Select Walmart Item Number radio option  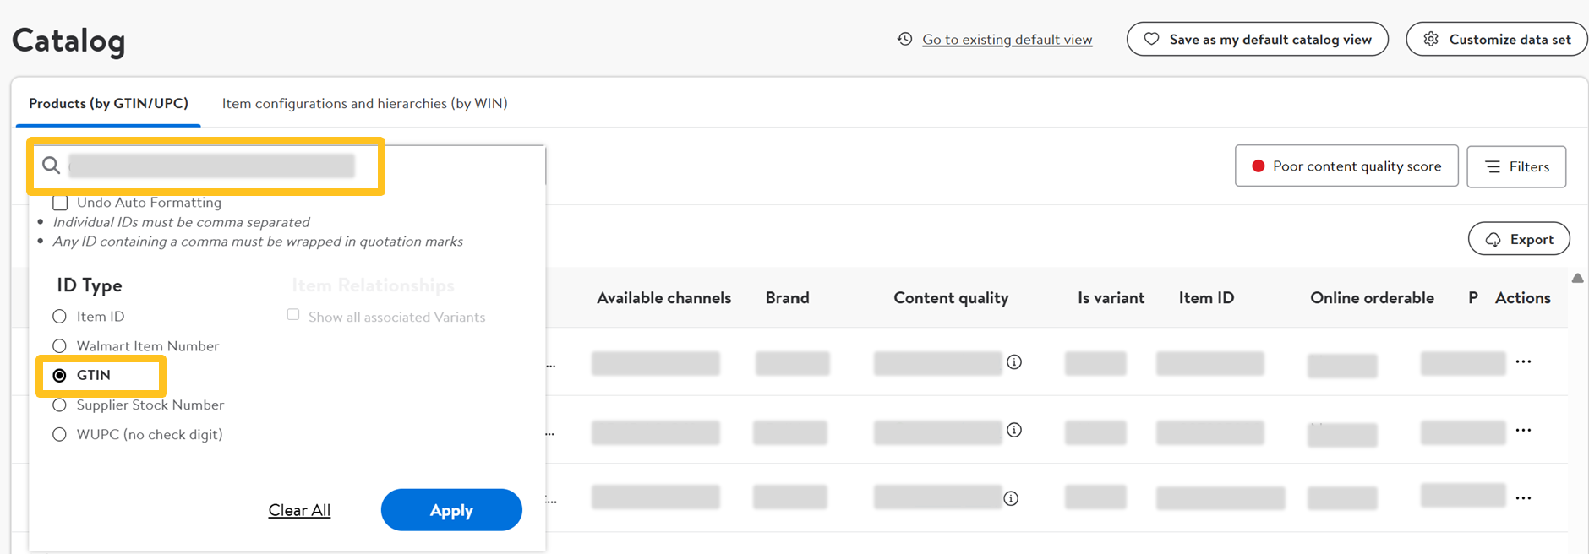pos(59,346)
